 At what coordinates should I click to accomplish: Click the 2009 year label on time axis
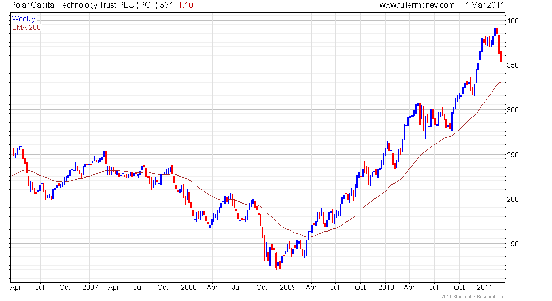click(287, 287)
